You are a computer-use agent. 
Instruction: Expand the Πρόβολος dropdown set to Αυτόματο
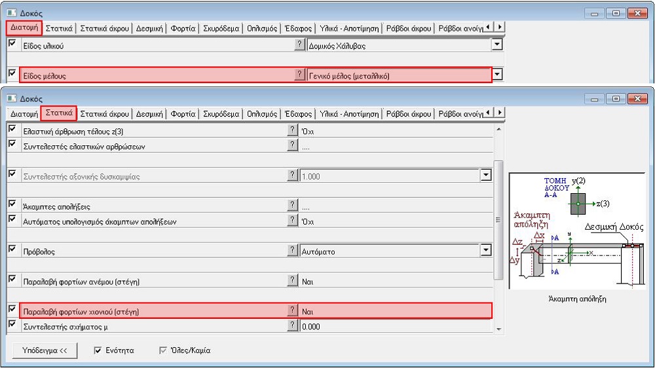pyautogui.click(x=485, y=250)
